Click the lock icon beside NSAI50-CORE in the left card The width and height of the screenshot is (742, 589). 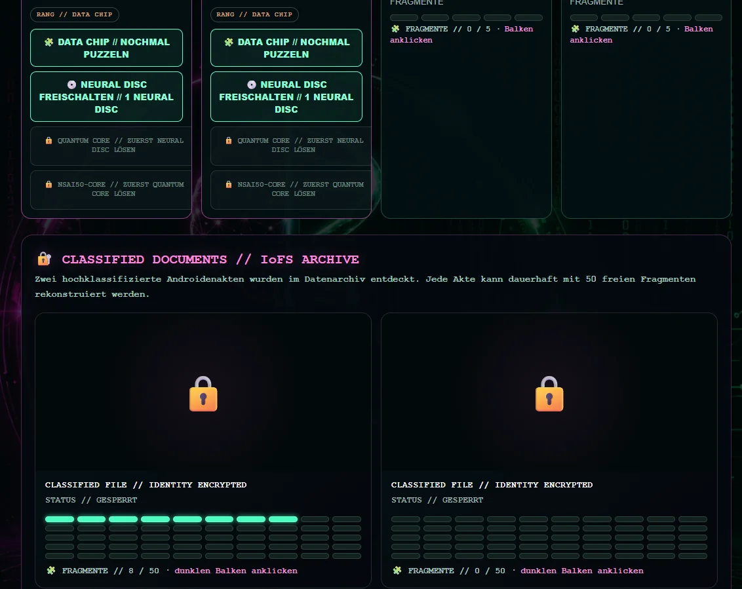[49, 185]
